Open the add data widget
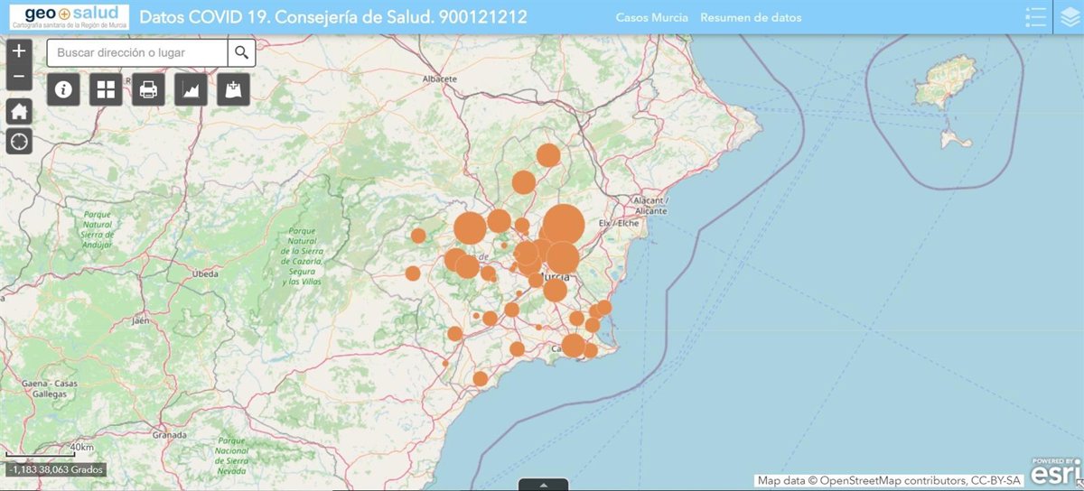1084x491 pixels. pyautogui.click(x=234, y=89)
